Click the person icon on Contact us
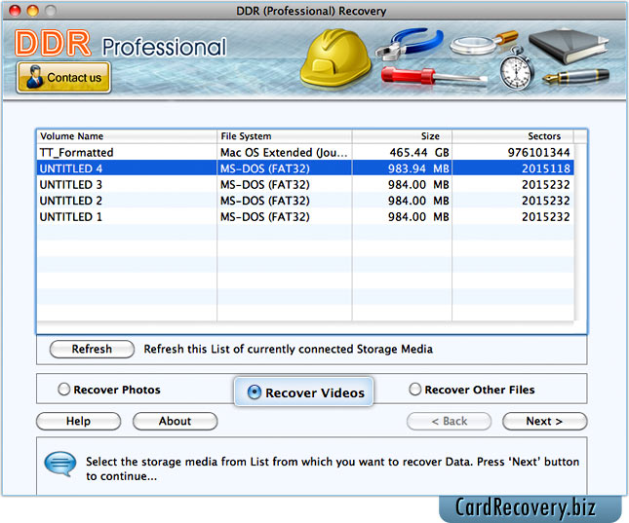The width and height of the screenshot is (629, 523). click(34, 77)
